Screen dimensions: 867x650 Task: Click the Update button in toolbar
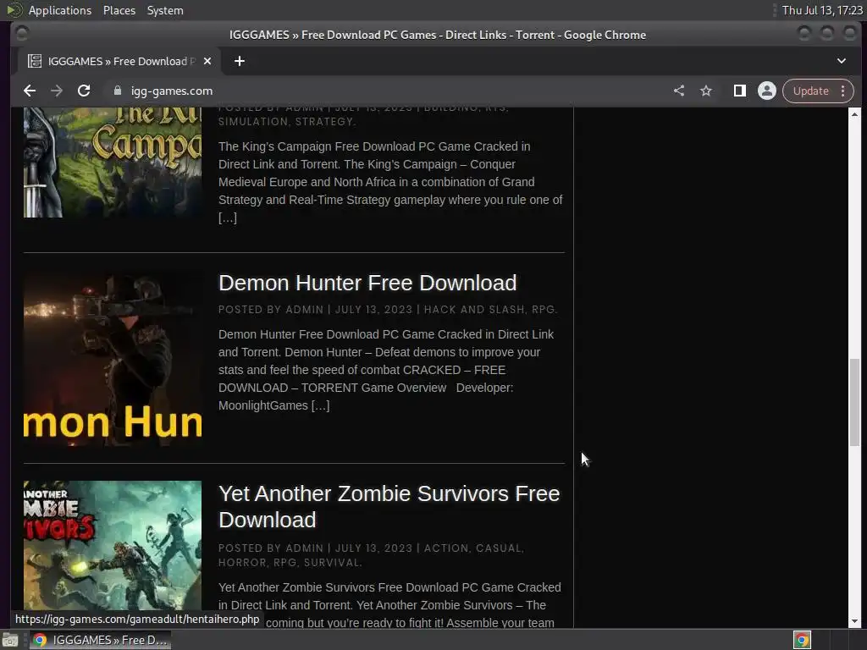pyautogui.click(x=810, y=91)
